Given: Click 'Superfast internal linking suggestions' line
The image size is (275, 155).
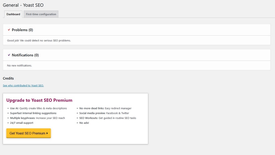Looking at the screenshot, I should (33, 113).
